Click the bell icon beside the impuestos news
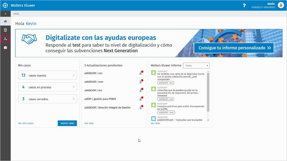This screenshot has width=287, height=161. (x=153, y=89)
